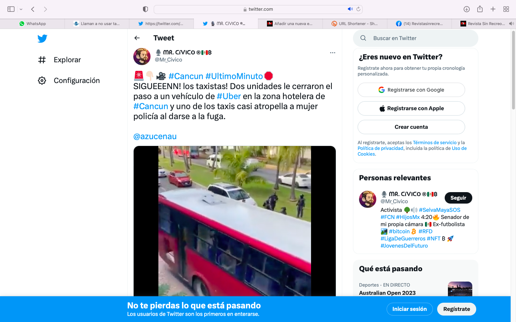Click Registrarse con Google button
Image resolution: width=516 pixels, height=322 pixels.
pyautogui.click(x=411, y=90)
